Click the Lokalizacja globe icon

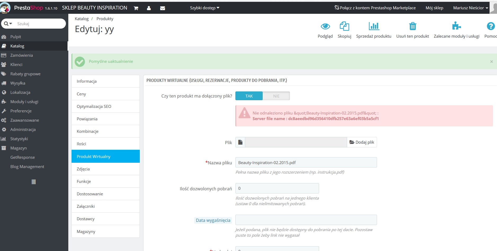[4, 93]
